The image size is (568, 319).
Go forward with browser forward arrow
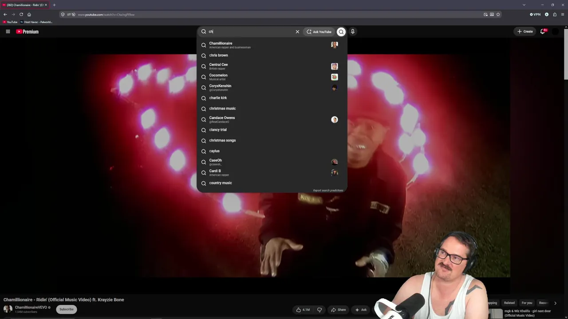tap(13, 15)
